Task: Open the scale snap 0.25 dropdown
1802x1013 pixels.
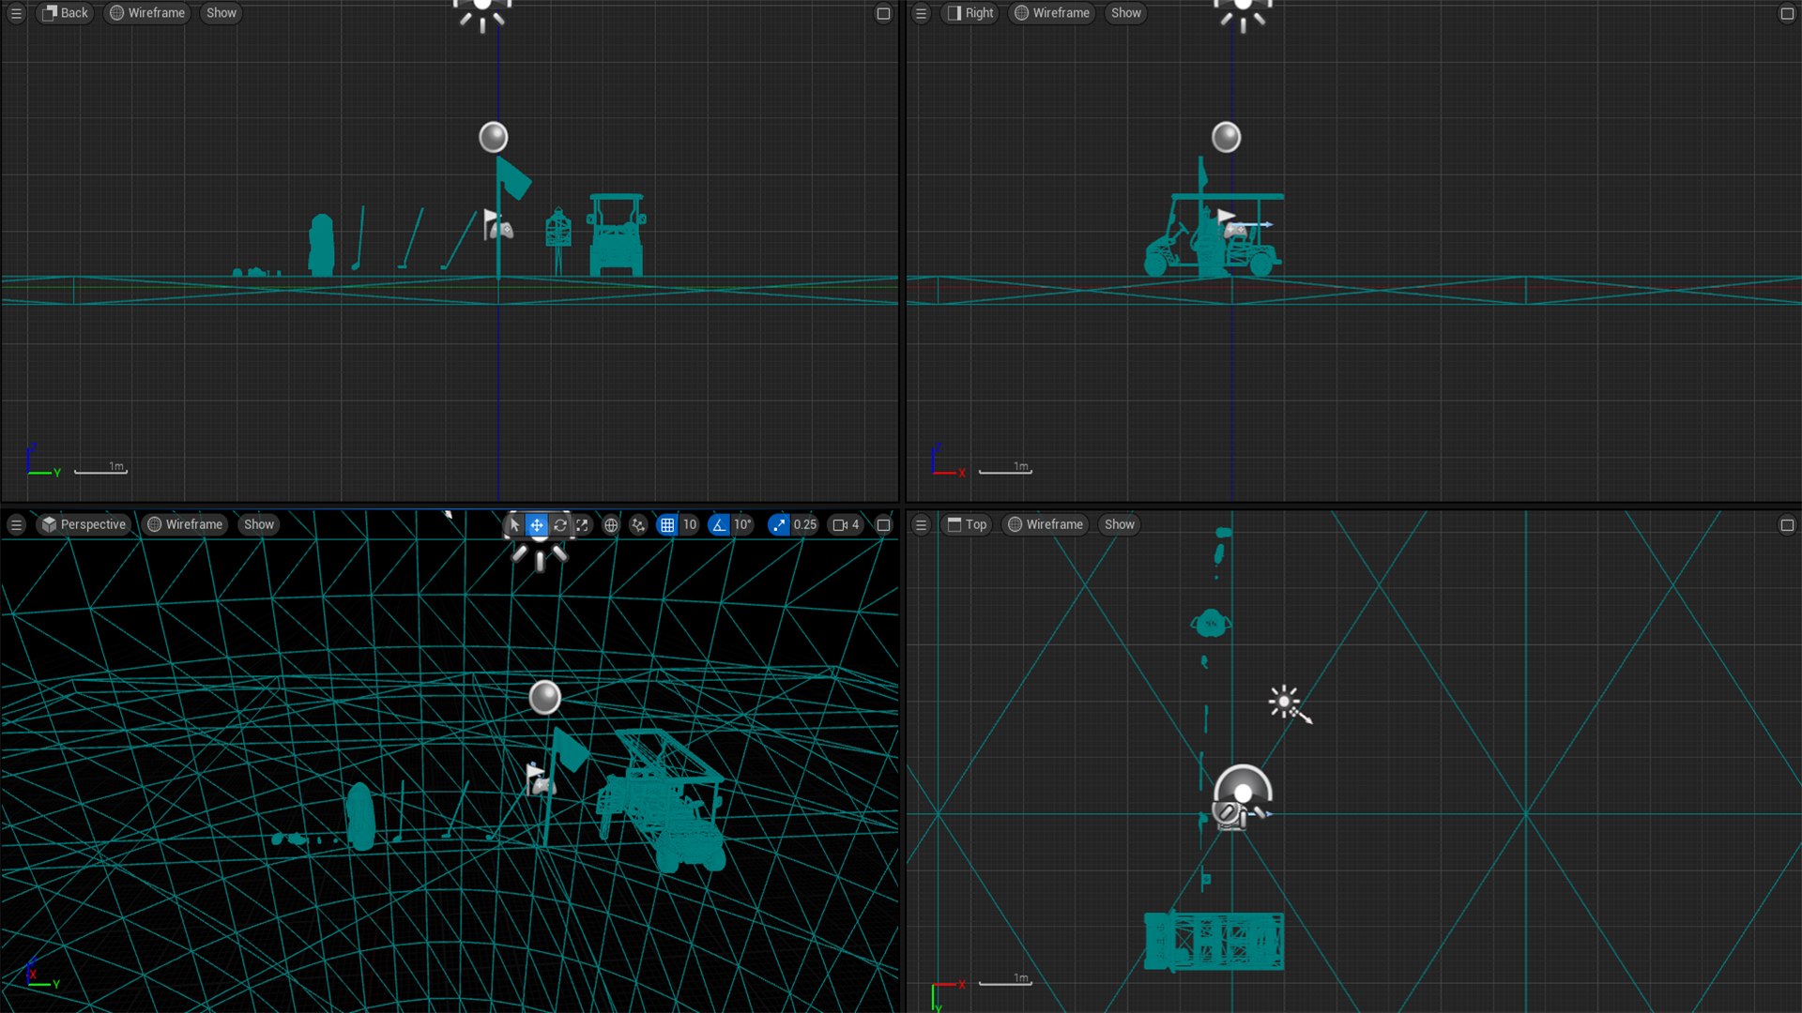Action: click(x=804, y=525)
